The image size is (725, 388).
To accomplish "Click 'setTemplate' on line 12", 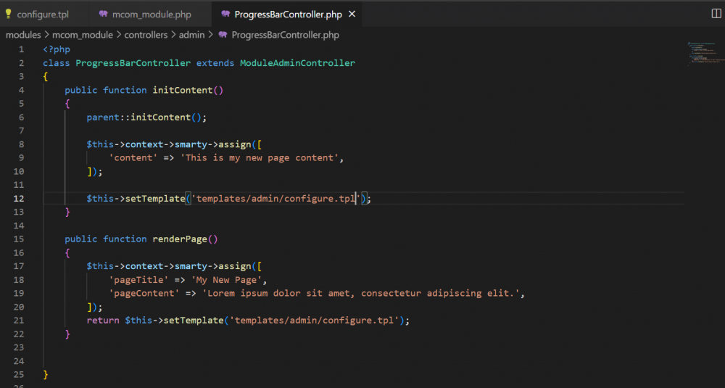I will 155,199.
